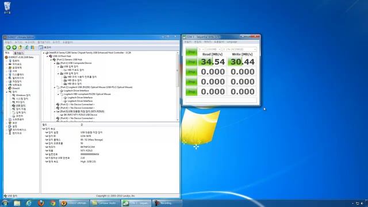The width and height of the screenshot is (368, 207).
Task: Switch to Camtasia Studio taskbar button
Action: point(105,203)
